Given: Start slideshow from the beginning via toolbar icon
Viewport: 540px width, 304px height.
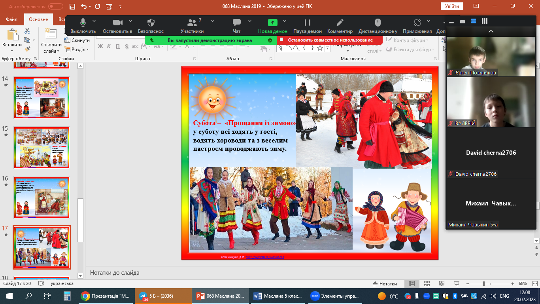Looking at the screenshot, I should [x=109, y=6].
